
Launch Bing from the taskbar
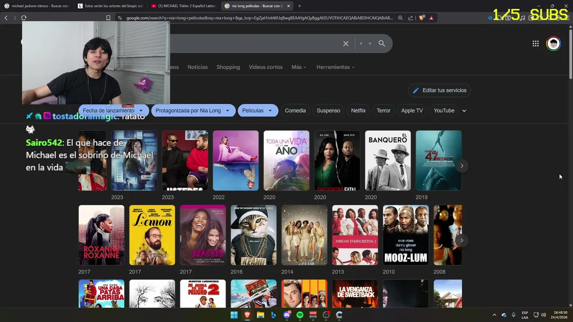(274, 315)
